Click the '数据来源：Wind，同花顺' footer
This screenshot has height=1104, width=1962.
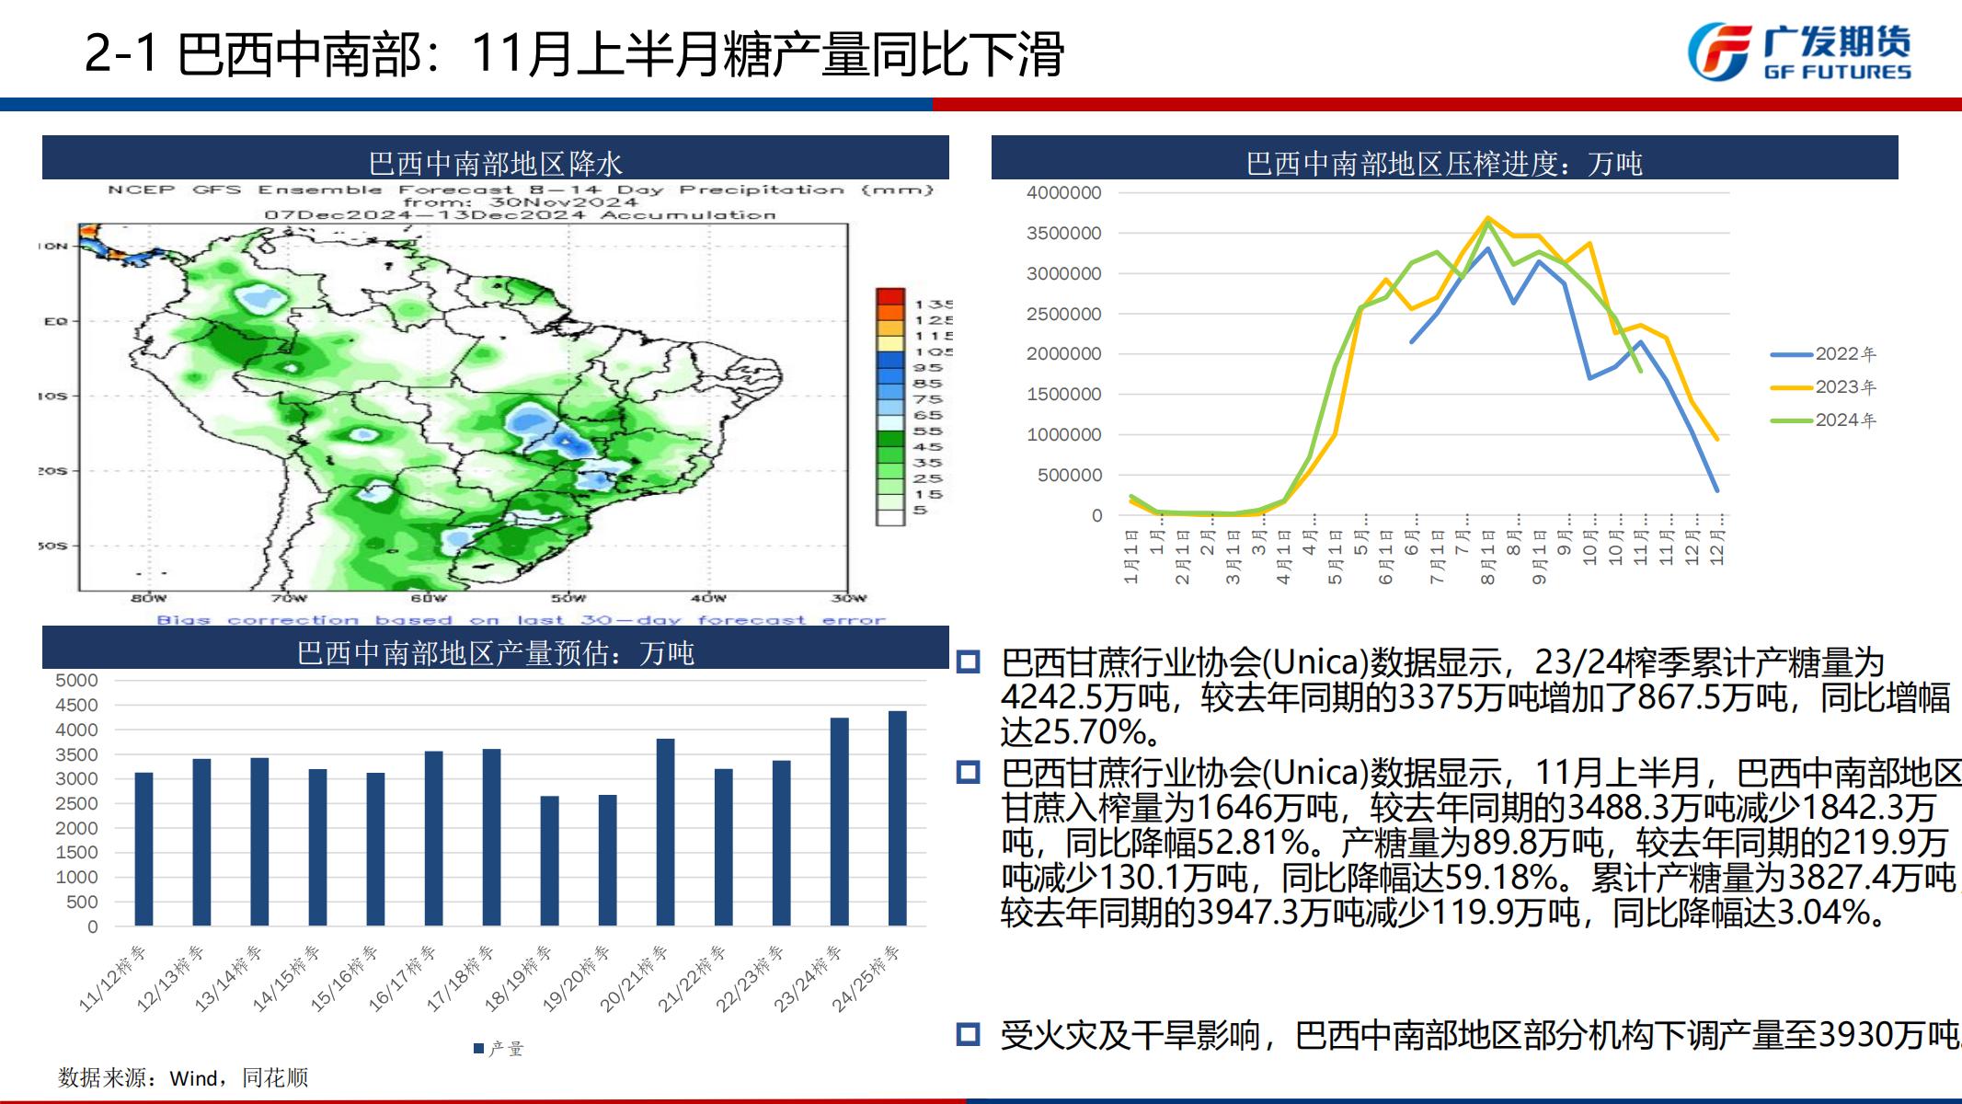pos(183,1077)
